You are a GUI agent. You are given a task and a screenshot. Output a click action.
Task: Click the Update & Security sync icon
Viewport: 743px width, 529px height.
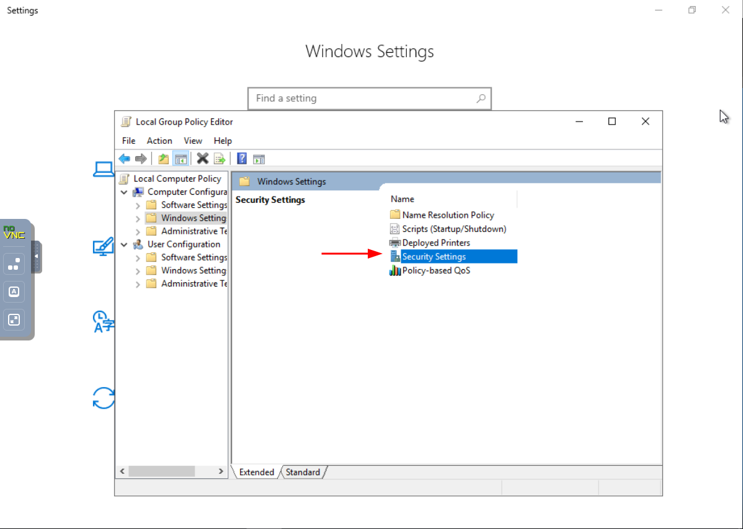(104, 398)
